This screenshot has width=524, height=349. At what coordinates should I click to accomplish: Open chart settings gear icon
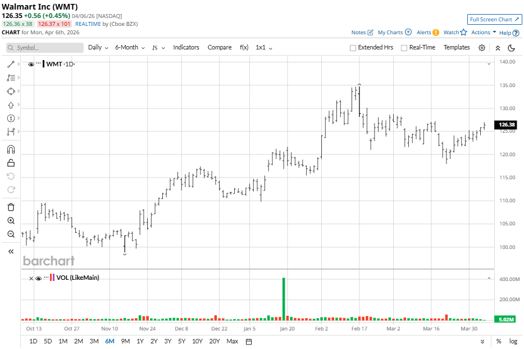point(482,48)
